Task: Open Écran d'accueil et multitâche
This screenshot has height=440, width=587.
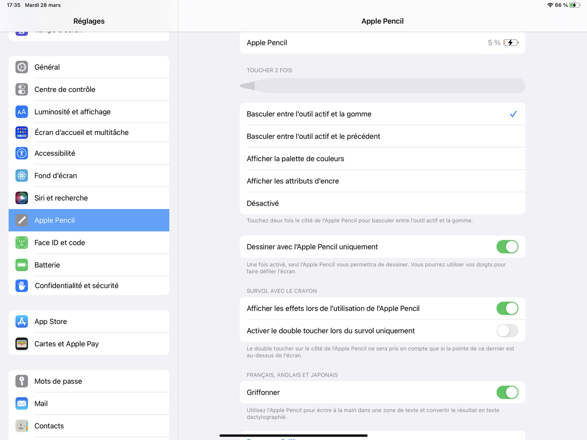Action: tap(89, 132)
